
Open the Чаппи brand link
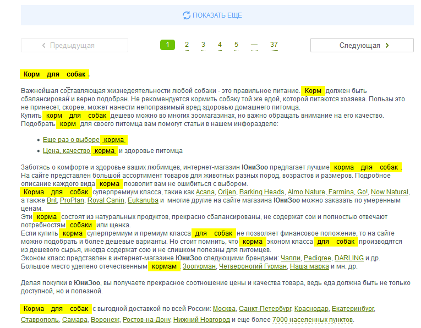point(291,258)
